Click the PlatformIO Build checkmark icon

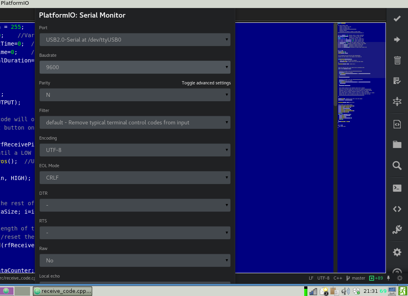(397, 19)
